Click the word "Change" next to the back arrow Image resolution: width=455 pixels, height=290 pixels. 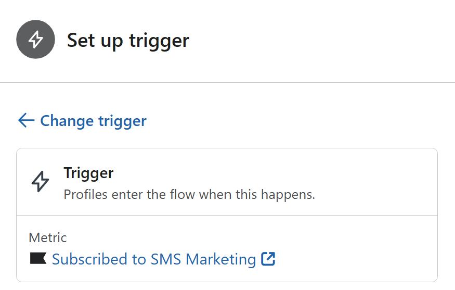tap(66, 121)
